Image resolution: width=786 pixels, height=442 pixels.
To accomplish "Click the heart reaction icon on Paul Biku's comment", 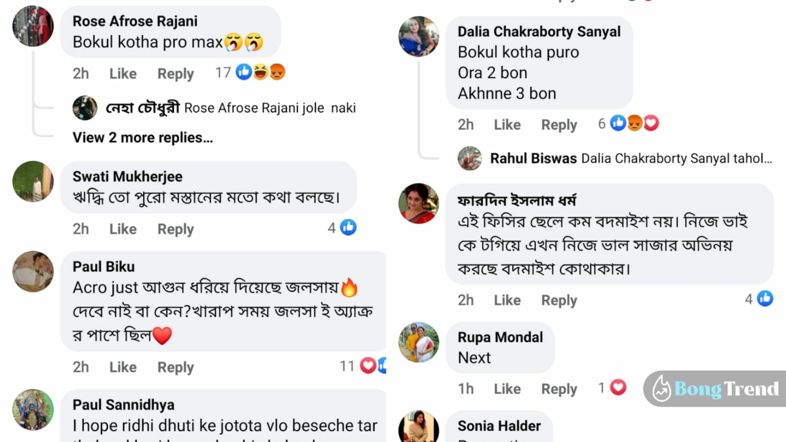I will point(368,365).
